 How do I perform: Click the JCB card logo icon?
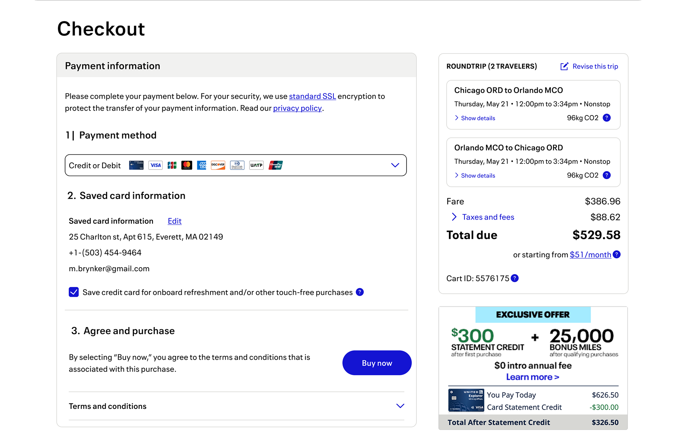(172, 165)
